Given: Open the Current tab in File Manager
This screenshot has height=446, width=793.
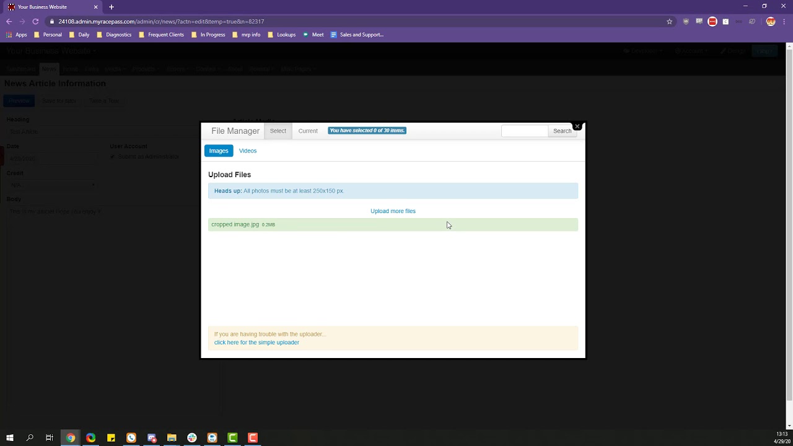Looking at the screenshot, I should [308, 131].
